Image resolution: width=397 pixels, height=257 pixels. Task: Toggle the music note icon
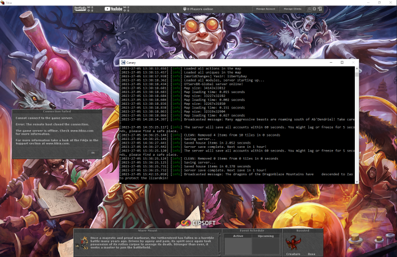(x=309, y=9)
